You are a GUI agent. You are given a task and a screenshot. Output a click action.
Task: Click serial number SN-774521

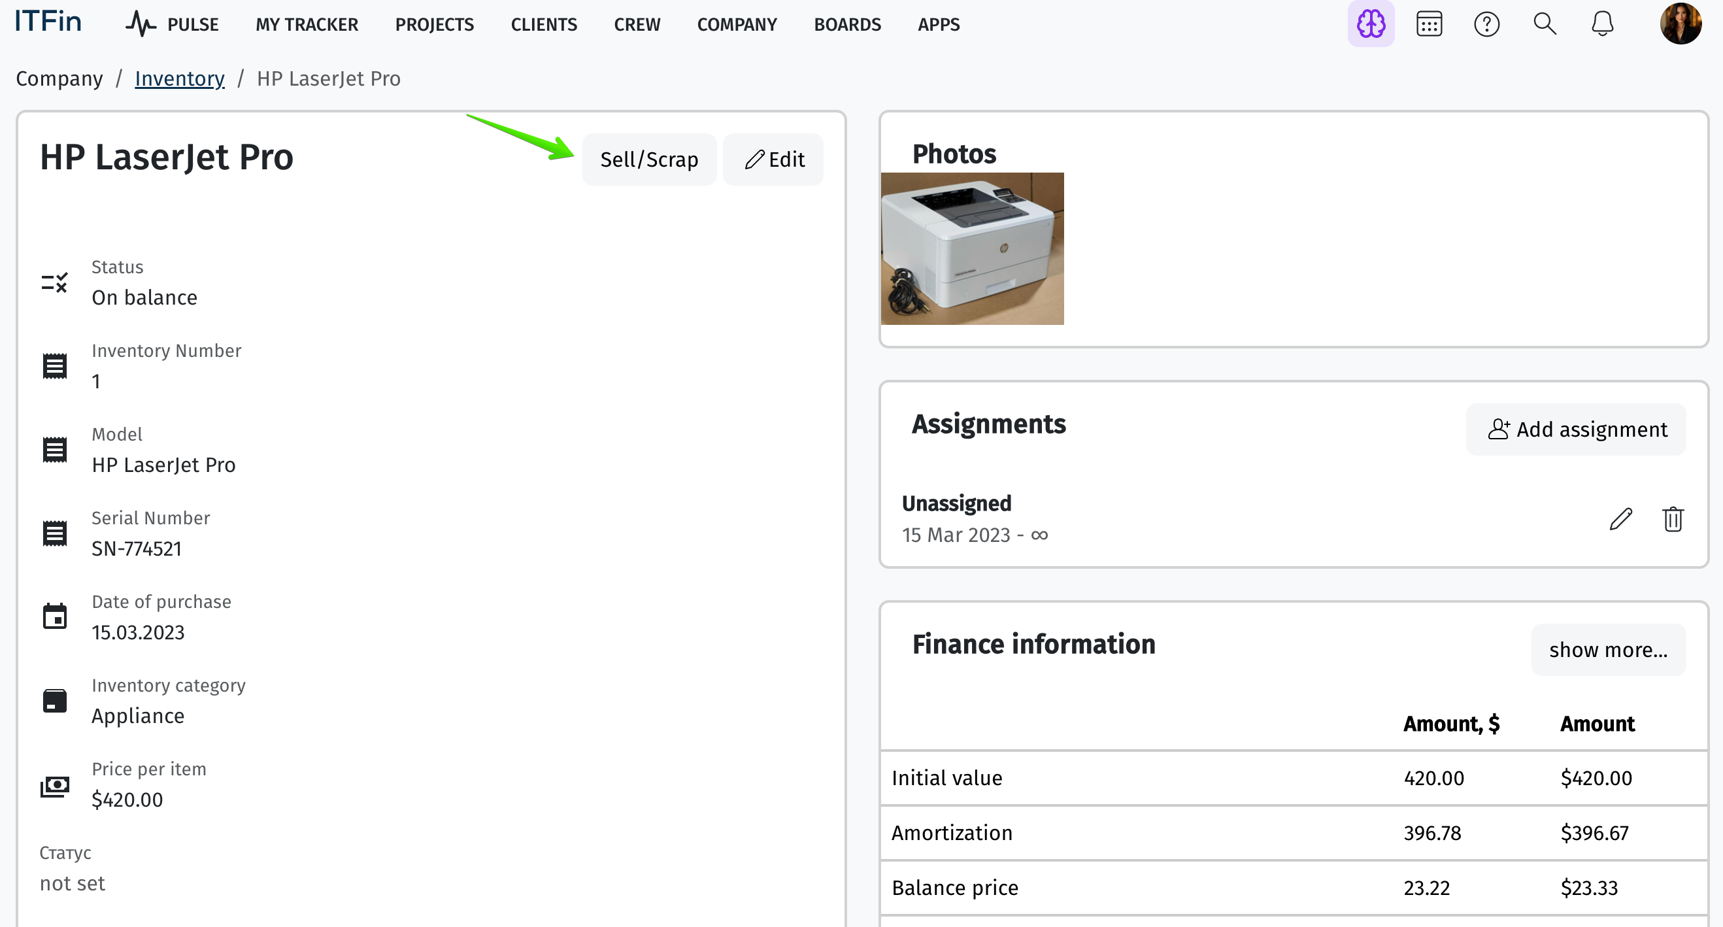137,548
